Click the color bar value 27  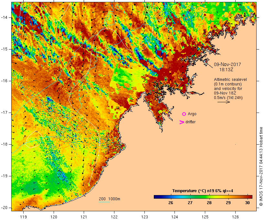190,203
